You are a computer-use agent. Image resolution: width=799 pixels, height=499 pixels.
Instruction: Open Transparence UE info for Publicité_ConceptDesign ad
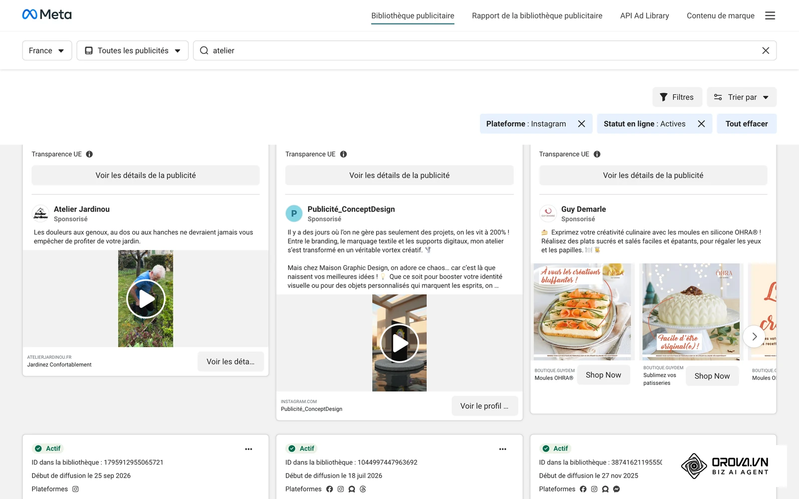click(344, 154)
